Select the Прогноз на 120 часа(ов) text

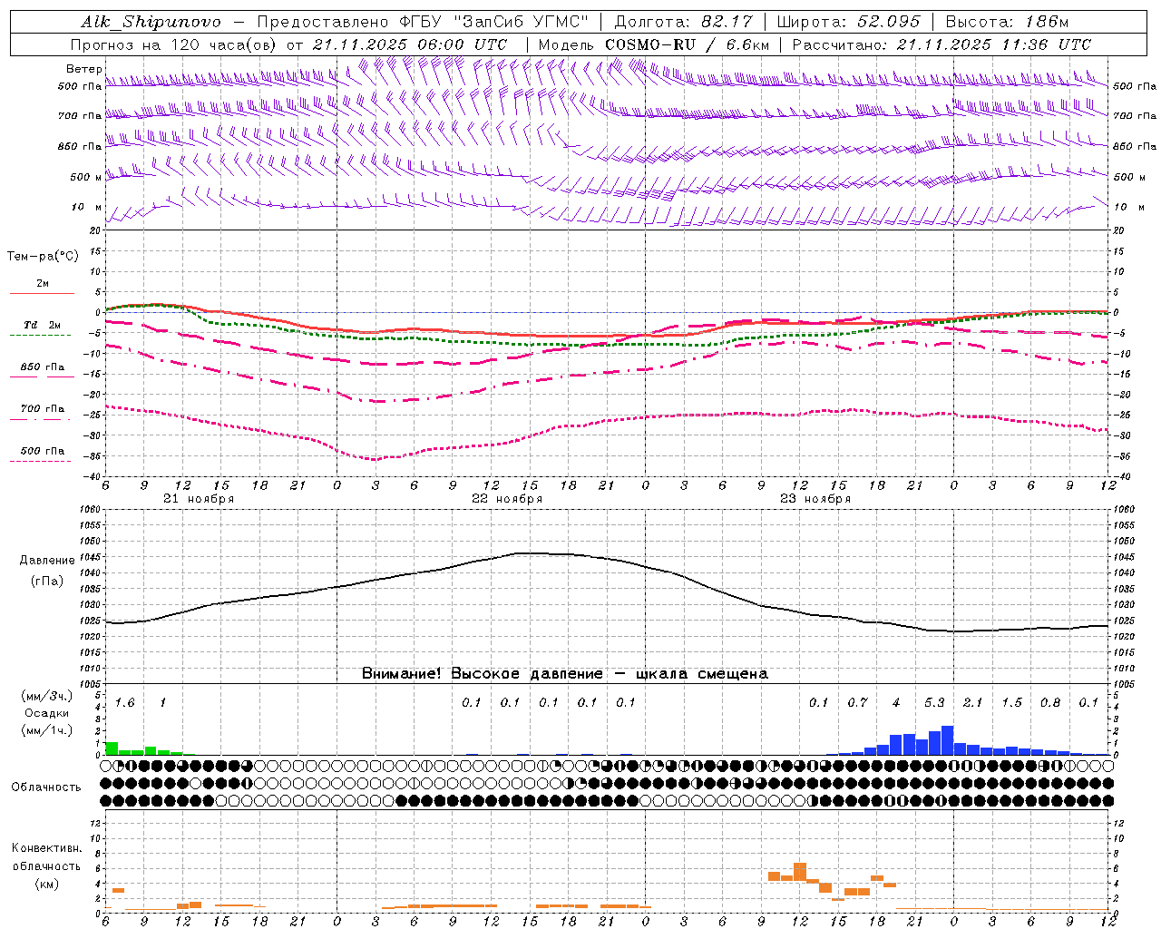(x=175, y=44)
